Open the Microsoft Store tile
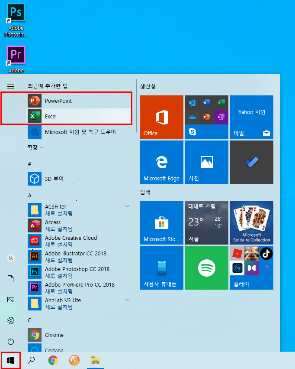Screen dimensions: 295x369 click(x=162, y=223)
